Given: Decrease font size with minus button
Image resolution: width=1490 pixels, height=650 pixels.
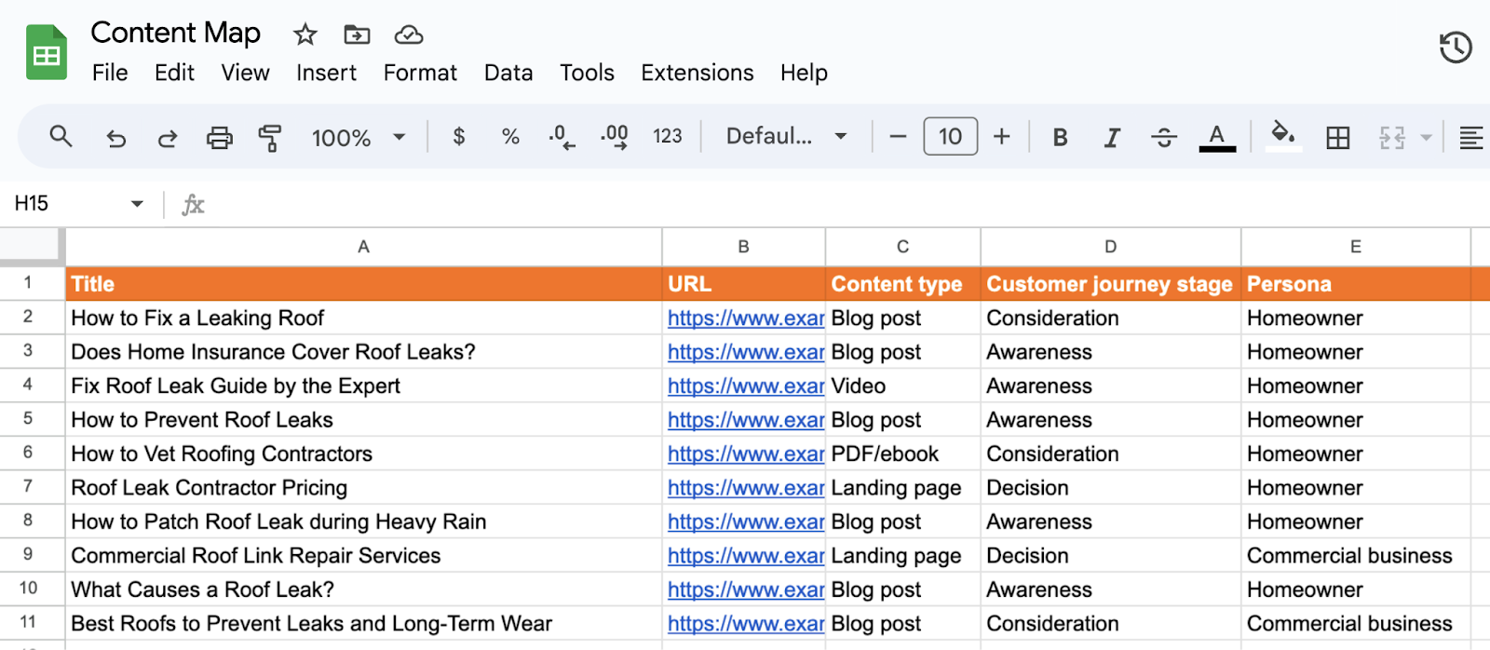Looking at the screenshot, I should pos(898,137).
